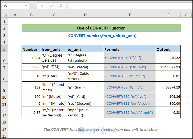This screenshot has width=193, height=139.
Task: Click cell "g" (Gram)
Action: click(85, 87)
